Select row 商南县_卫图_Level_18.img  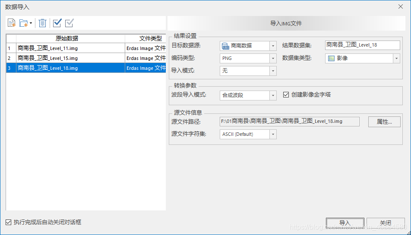click(86, 68)
